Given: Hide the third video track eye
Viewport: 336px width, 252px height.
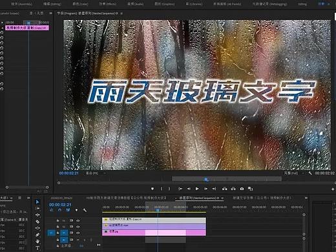Looking at the screenshot, I should (78, 233).
